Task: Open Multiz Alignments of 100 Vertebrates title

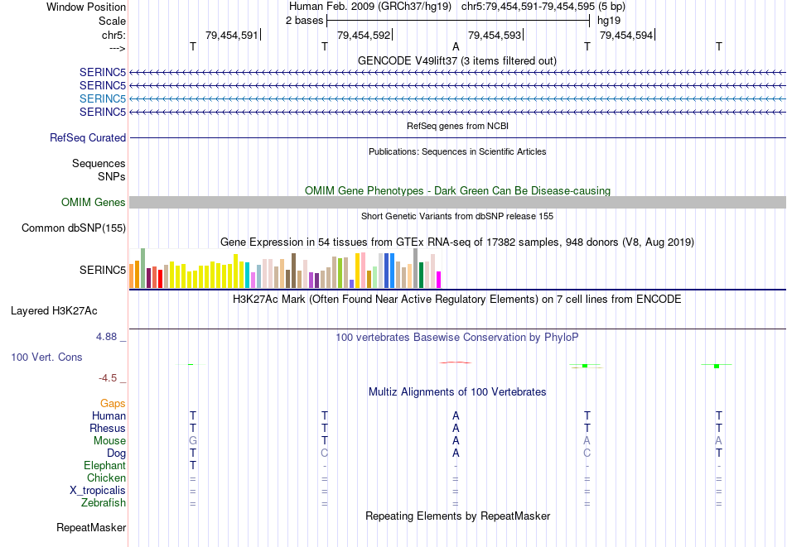Action: [457, 392]
